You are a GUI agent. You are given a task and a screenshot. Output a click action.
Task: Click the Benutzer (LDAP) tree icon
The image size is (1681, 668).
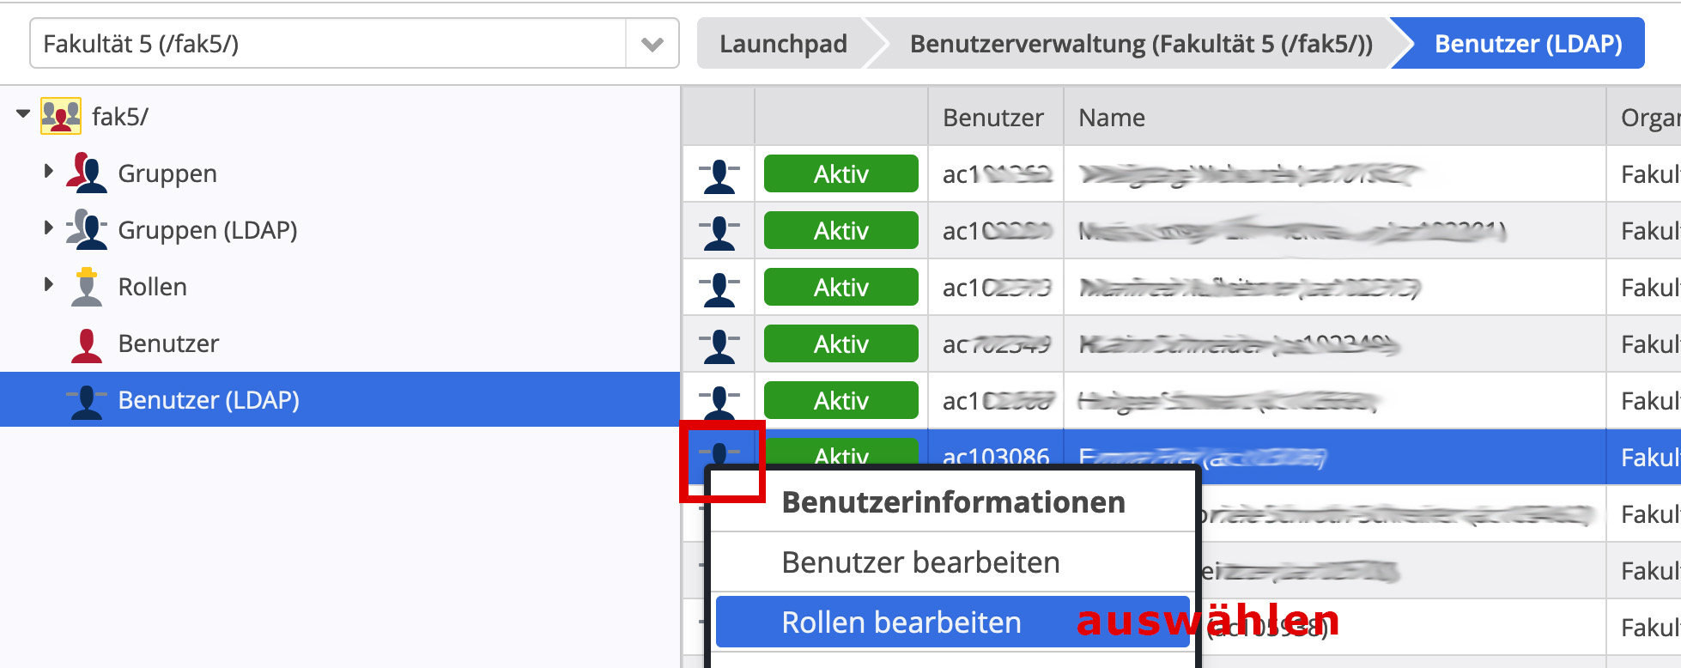[x=87, y=401]
